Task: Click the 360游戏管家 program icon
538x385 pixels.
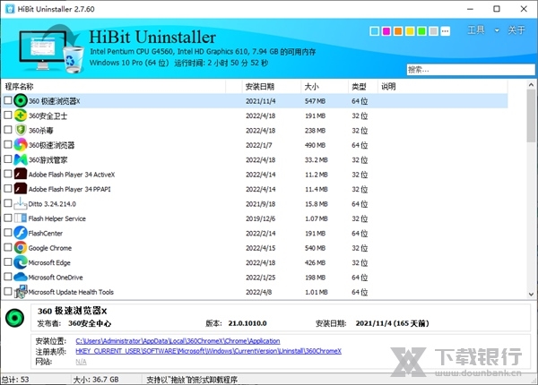Action: click(x=20, y=159)
